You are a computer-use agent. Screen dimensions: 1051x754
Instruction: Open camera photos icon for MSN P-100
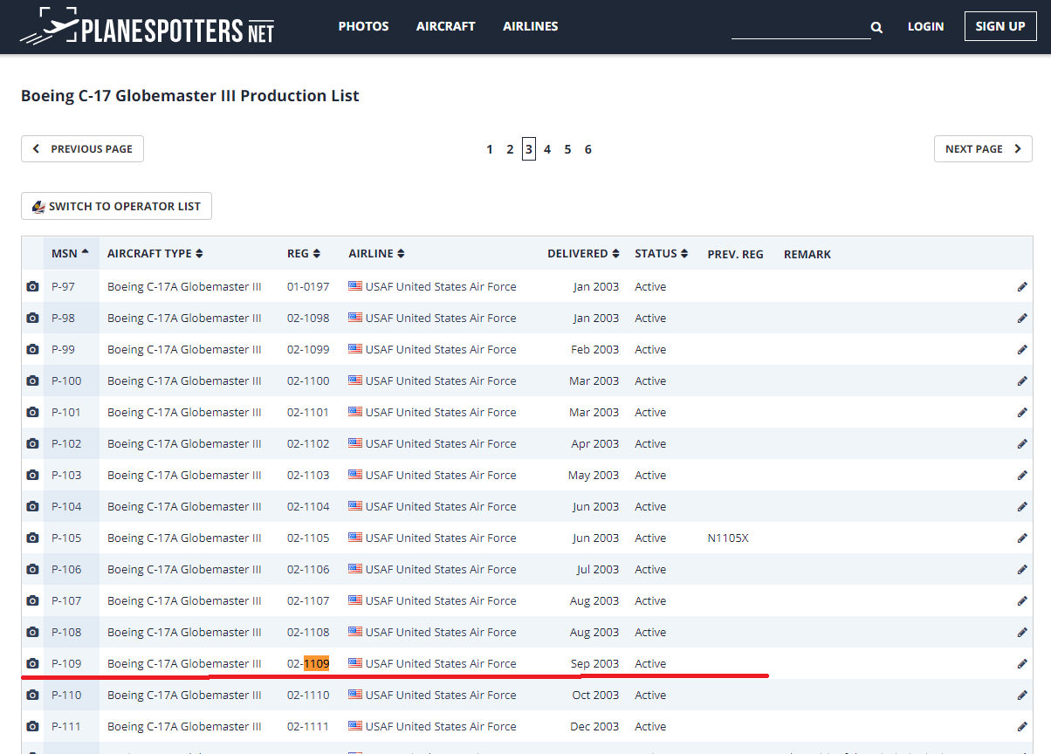click(32, 380)
